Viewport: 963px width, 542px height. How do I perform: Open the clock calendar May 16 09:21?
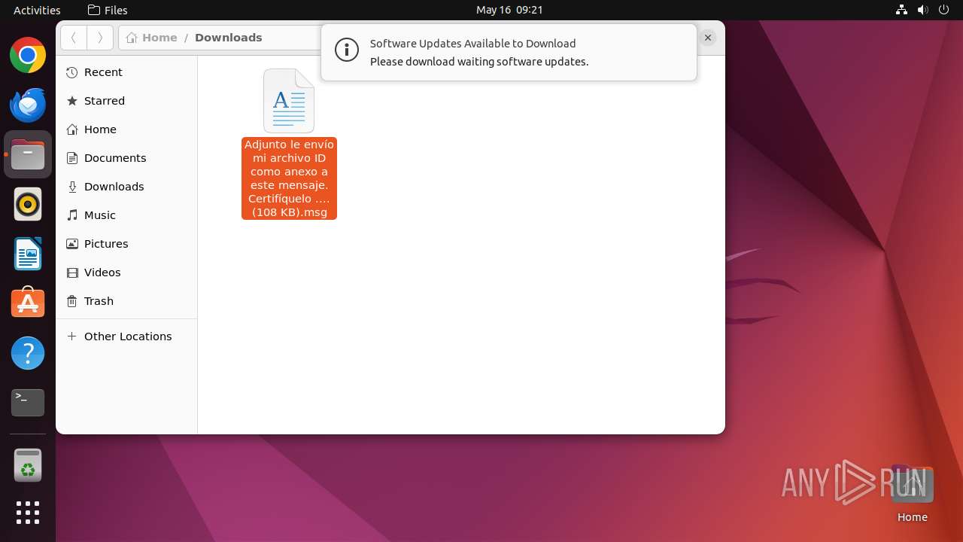pyautogui.click(x=509, y=10)
